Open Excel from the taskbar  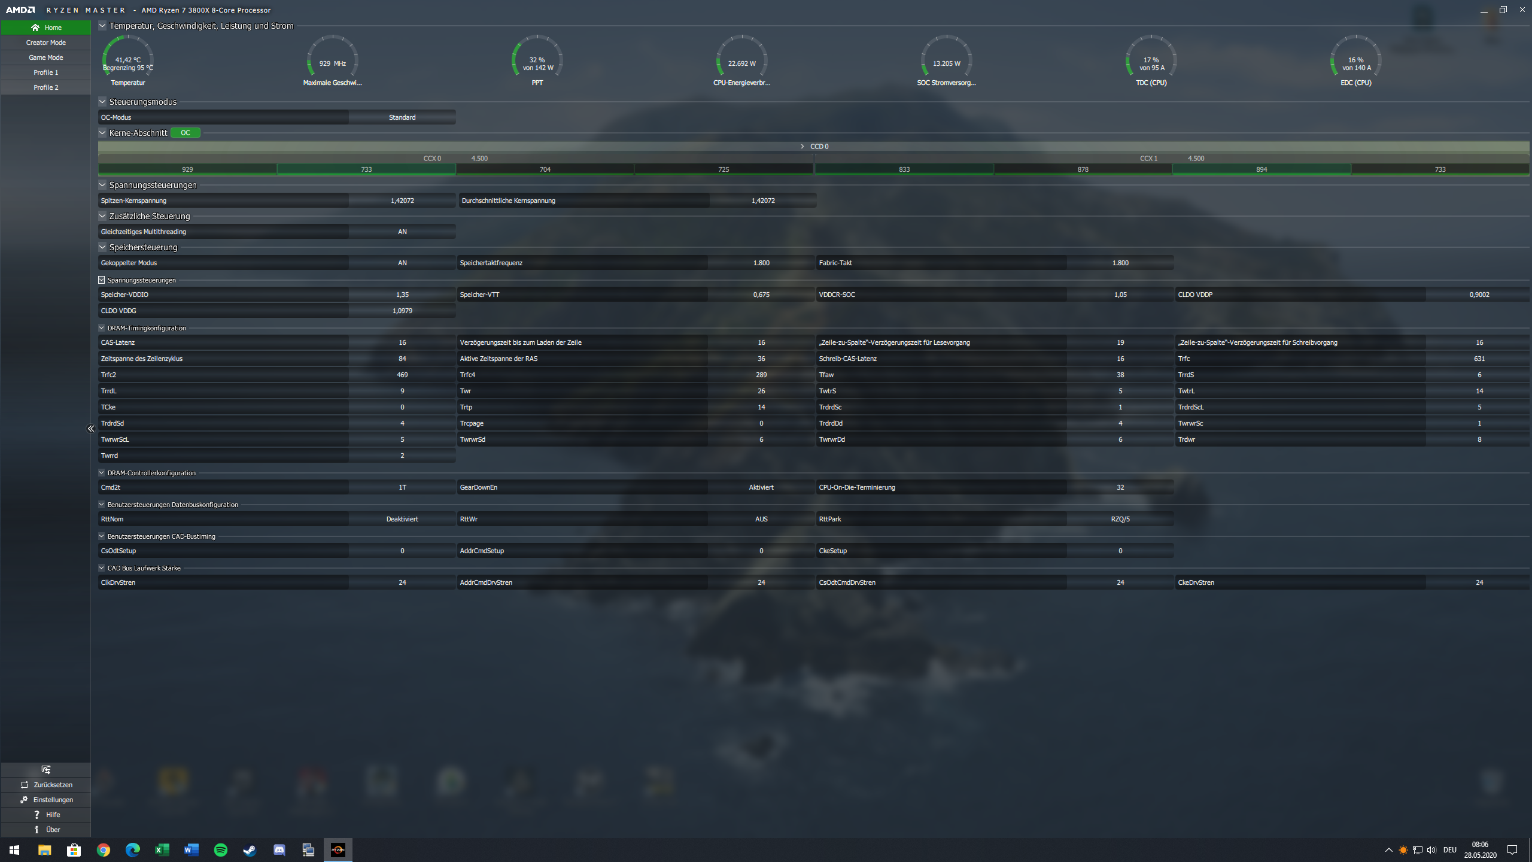162,850
